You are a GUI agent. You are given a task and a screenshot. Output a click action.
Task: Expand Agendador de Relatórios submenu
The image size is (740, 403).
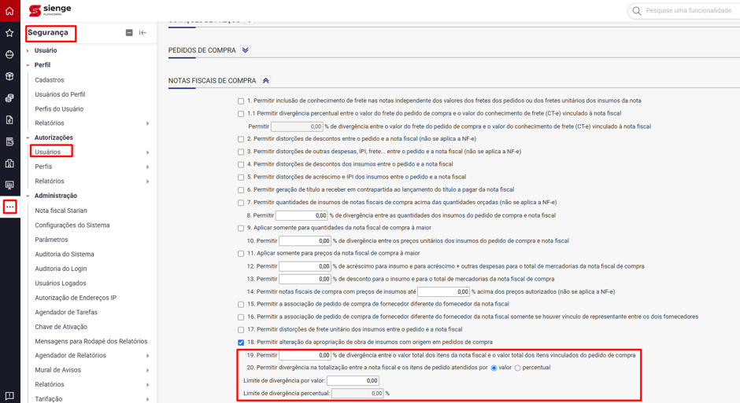click(148, 356)
